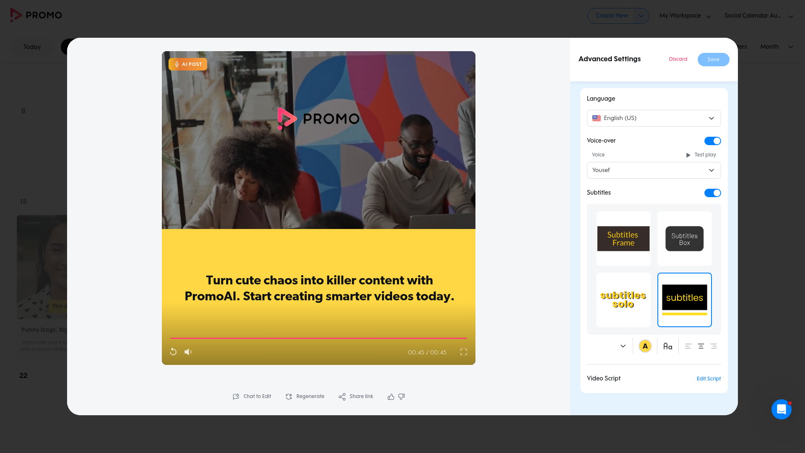Regenerate the AI video

(x=305, y=396)
